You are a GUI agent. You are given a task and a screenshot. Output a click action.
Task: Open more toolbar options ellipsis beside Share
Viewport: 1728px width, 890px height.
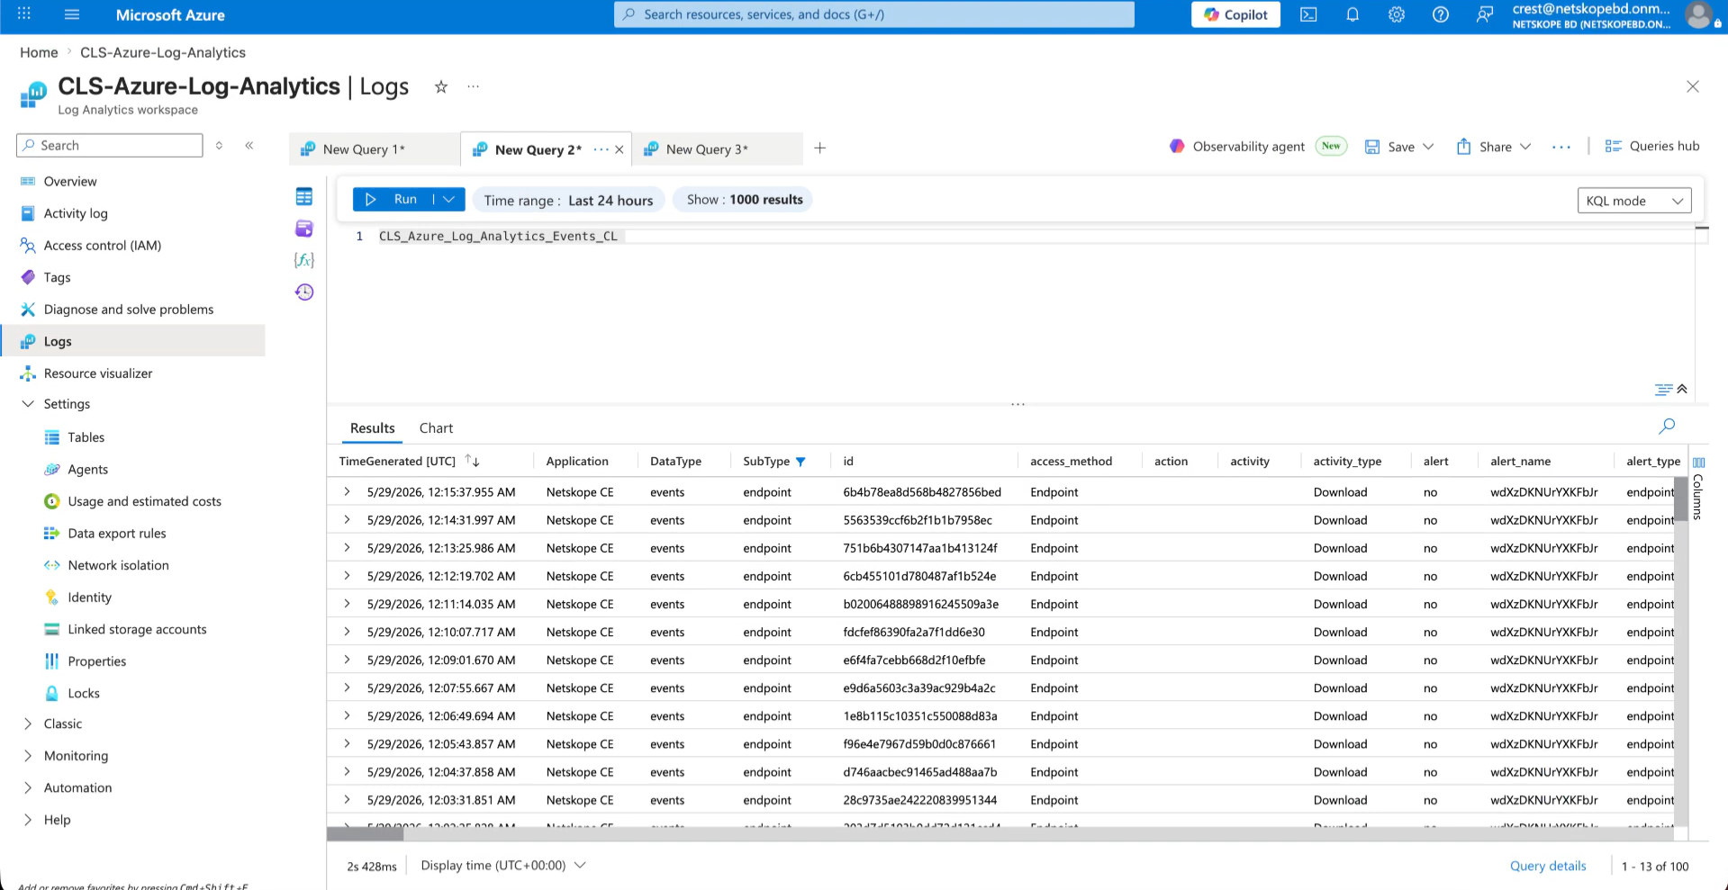click(1561, 147)
